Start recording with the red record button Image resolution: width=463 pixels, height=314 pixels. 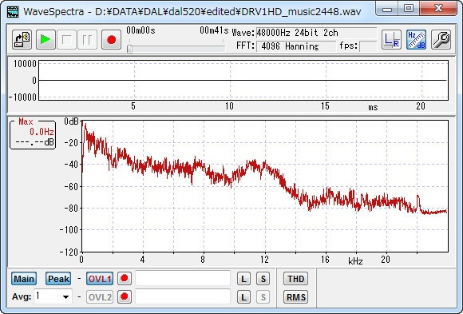point(111,39)
